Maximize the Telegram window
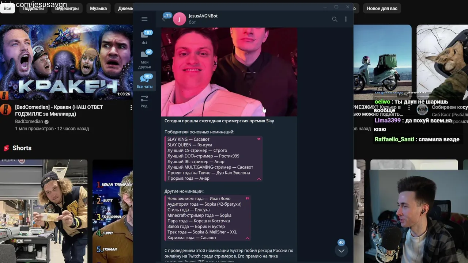Image resolution: width=468 pixels, height=263 pixels. 336,7
